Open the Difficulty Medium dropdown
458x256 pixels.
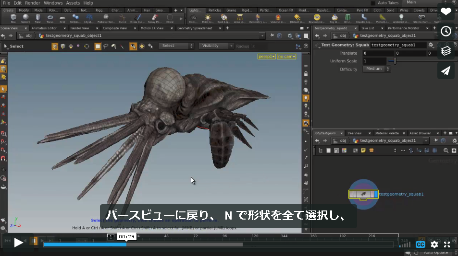coord(376,69)
